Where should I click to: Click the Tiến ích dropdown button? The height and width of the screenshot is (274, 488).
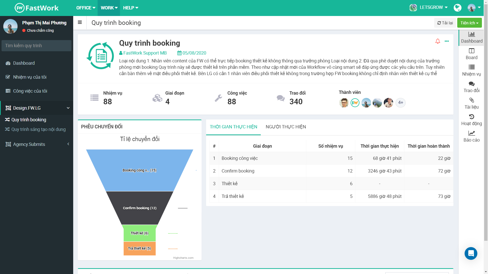coord(469,23)
